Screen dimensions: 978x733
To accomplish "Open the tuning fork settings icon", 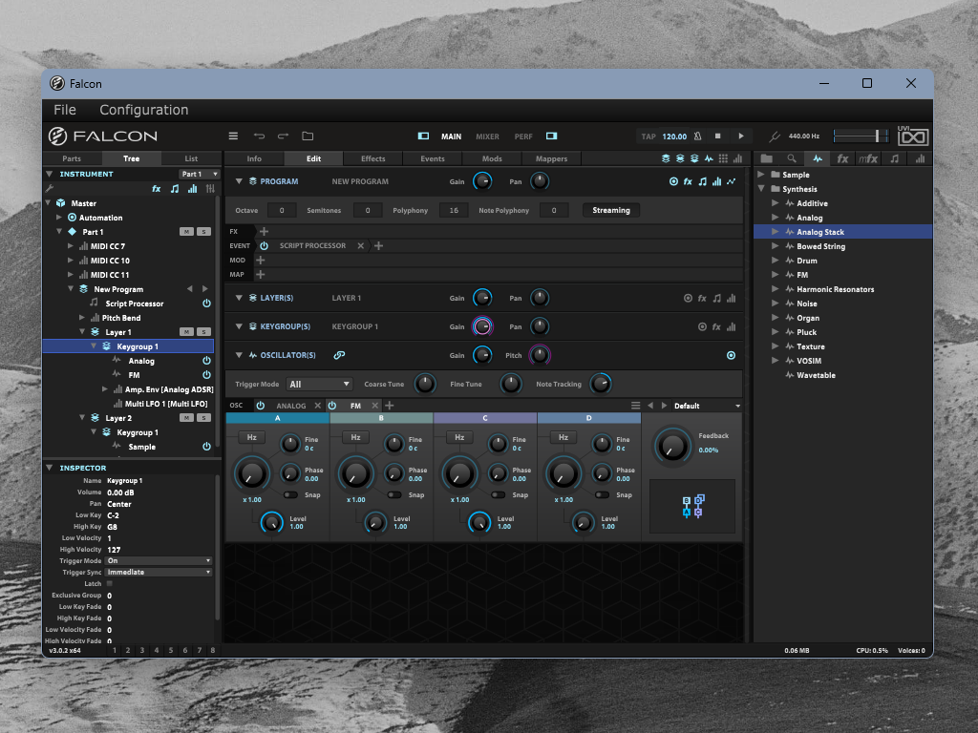I will (x=776, y=136).
